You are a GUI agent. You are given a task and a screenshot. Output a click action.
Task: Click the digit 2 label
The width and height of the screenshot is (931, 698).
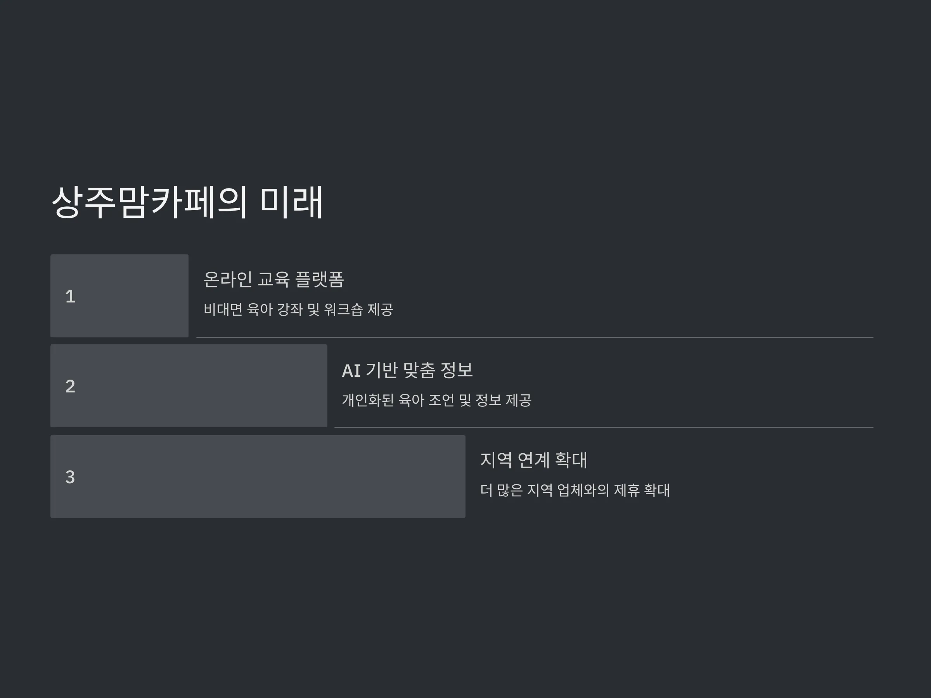pos(70,386)
